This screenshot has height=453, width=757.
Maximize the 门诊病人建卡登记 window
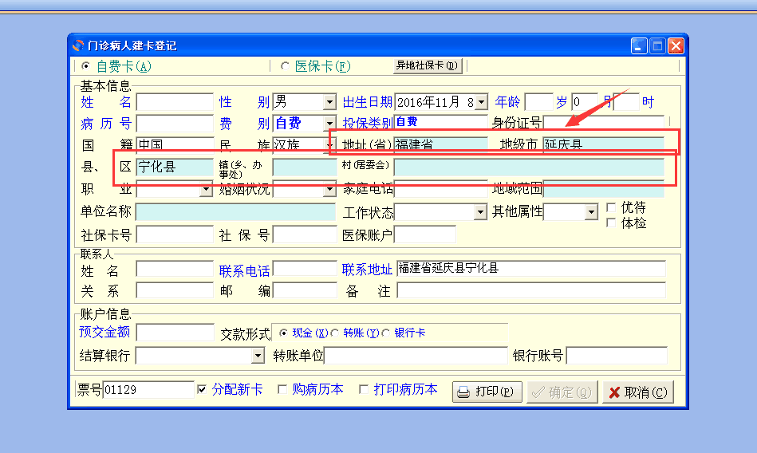coord(657,46)
